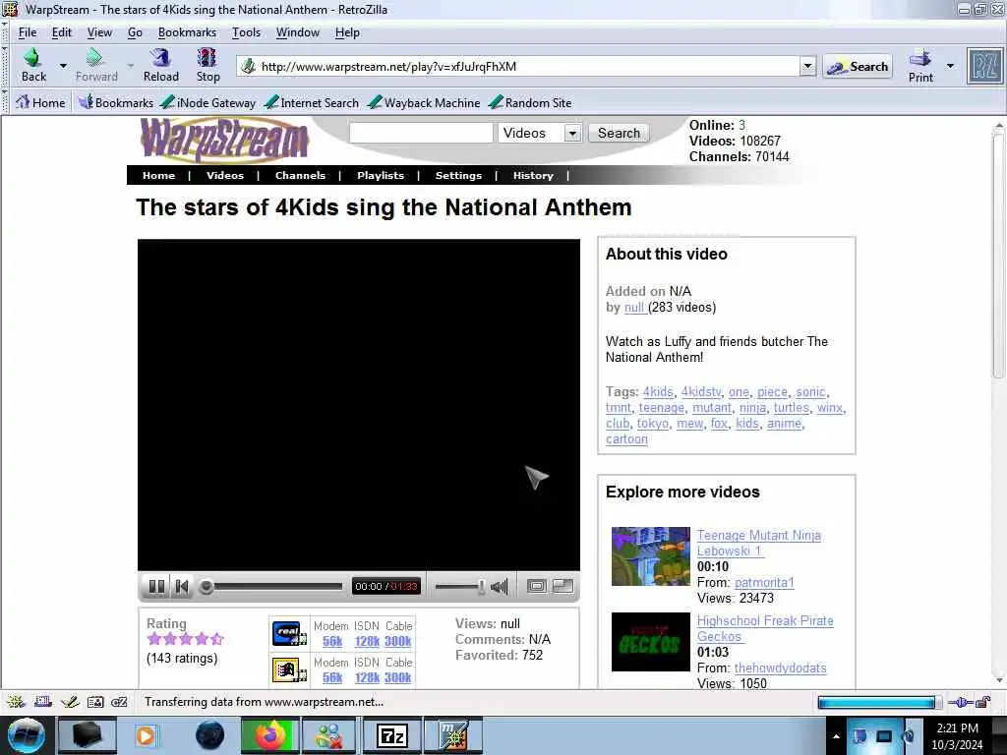Toggle the player's compact view button
This screenshot has width=1007, height=755.
click(x=563, y=586)
